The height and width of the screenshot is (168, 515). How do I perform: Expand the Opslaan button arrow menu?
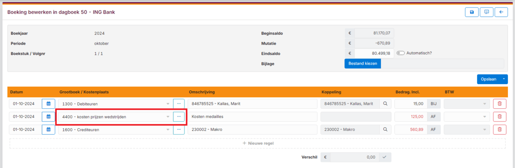coord(504,79)
